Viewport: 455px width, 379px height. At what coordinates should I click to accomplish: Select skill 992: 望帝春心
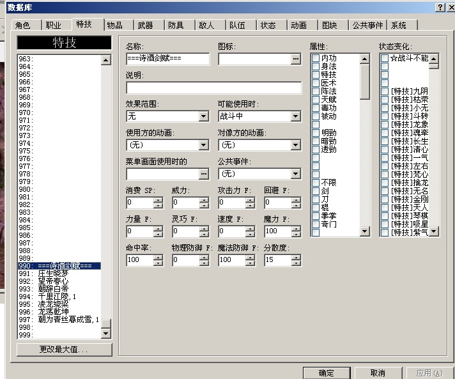click(x=59, y=281)
